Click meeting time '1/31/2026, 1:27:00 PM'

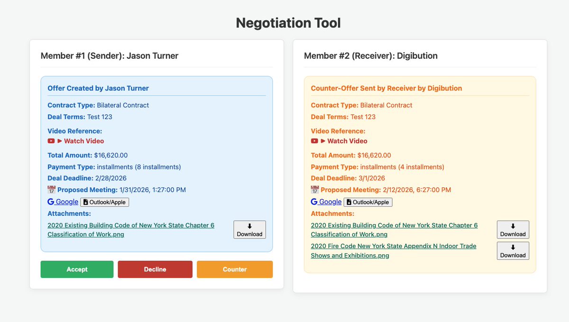(153, 190)
